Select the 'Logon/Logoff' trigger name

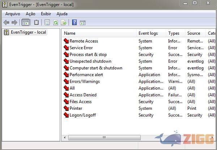pos(82,115)
